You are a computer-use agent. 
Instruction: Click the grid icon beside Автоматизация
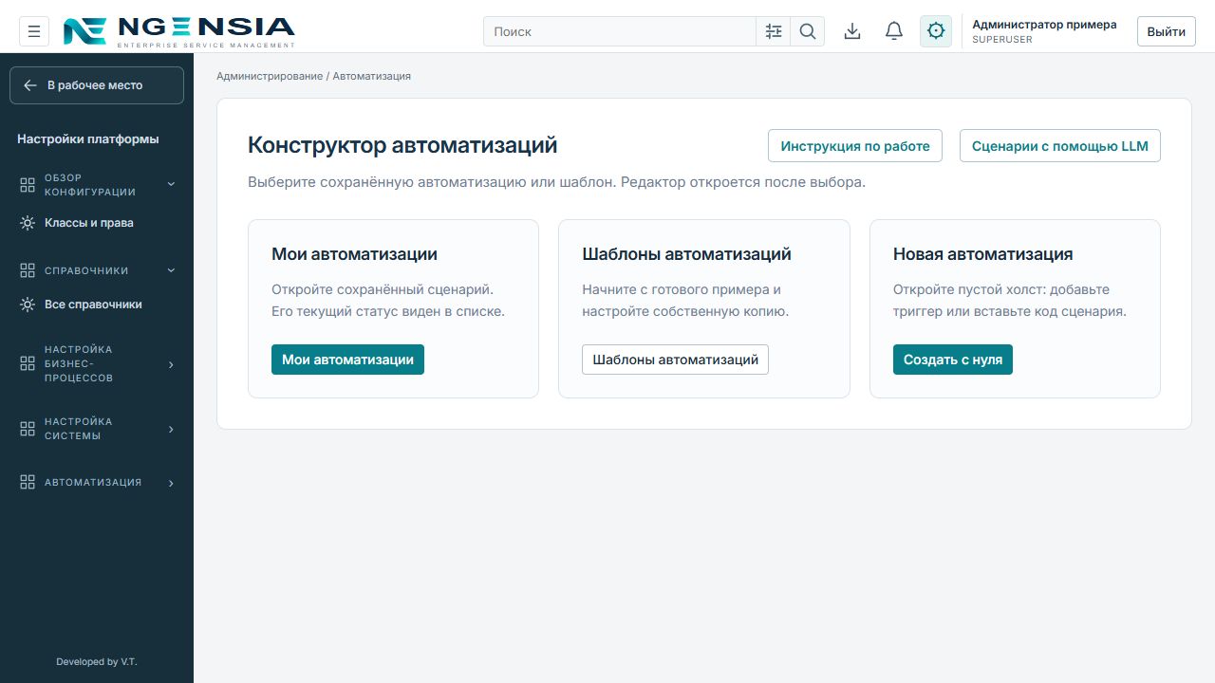point(28,482)
